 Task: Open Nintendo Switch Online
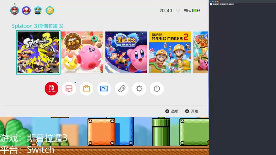51,89
